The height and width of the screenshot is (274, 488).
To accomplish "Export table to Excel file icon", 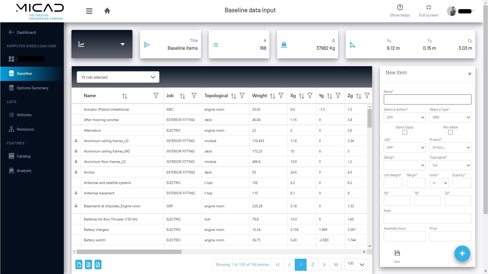I will coord(88,265).
